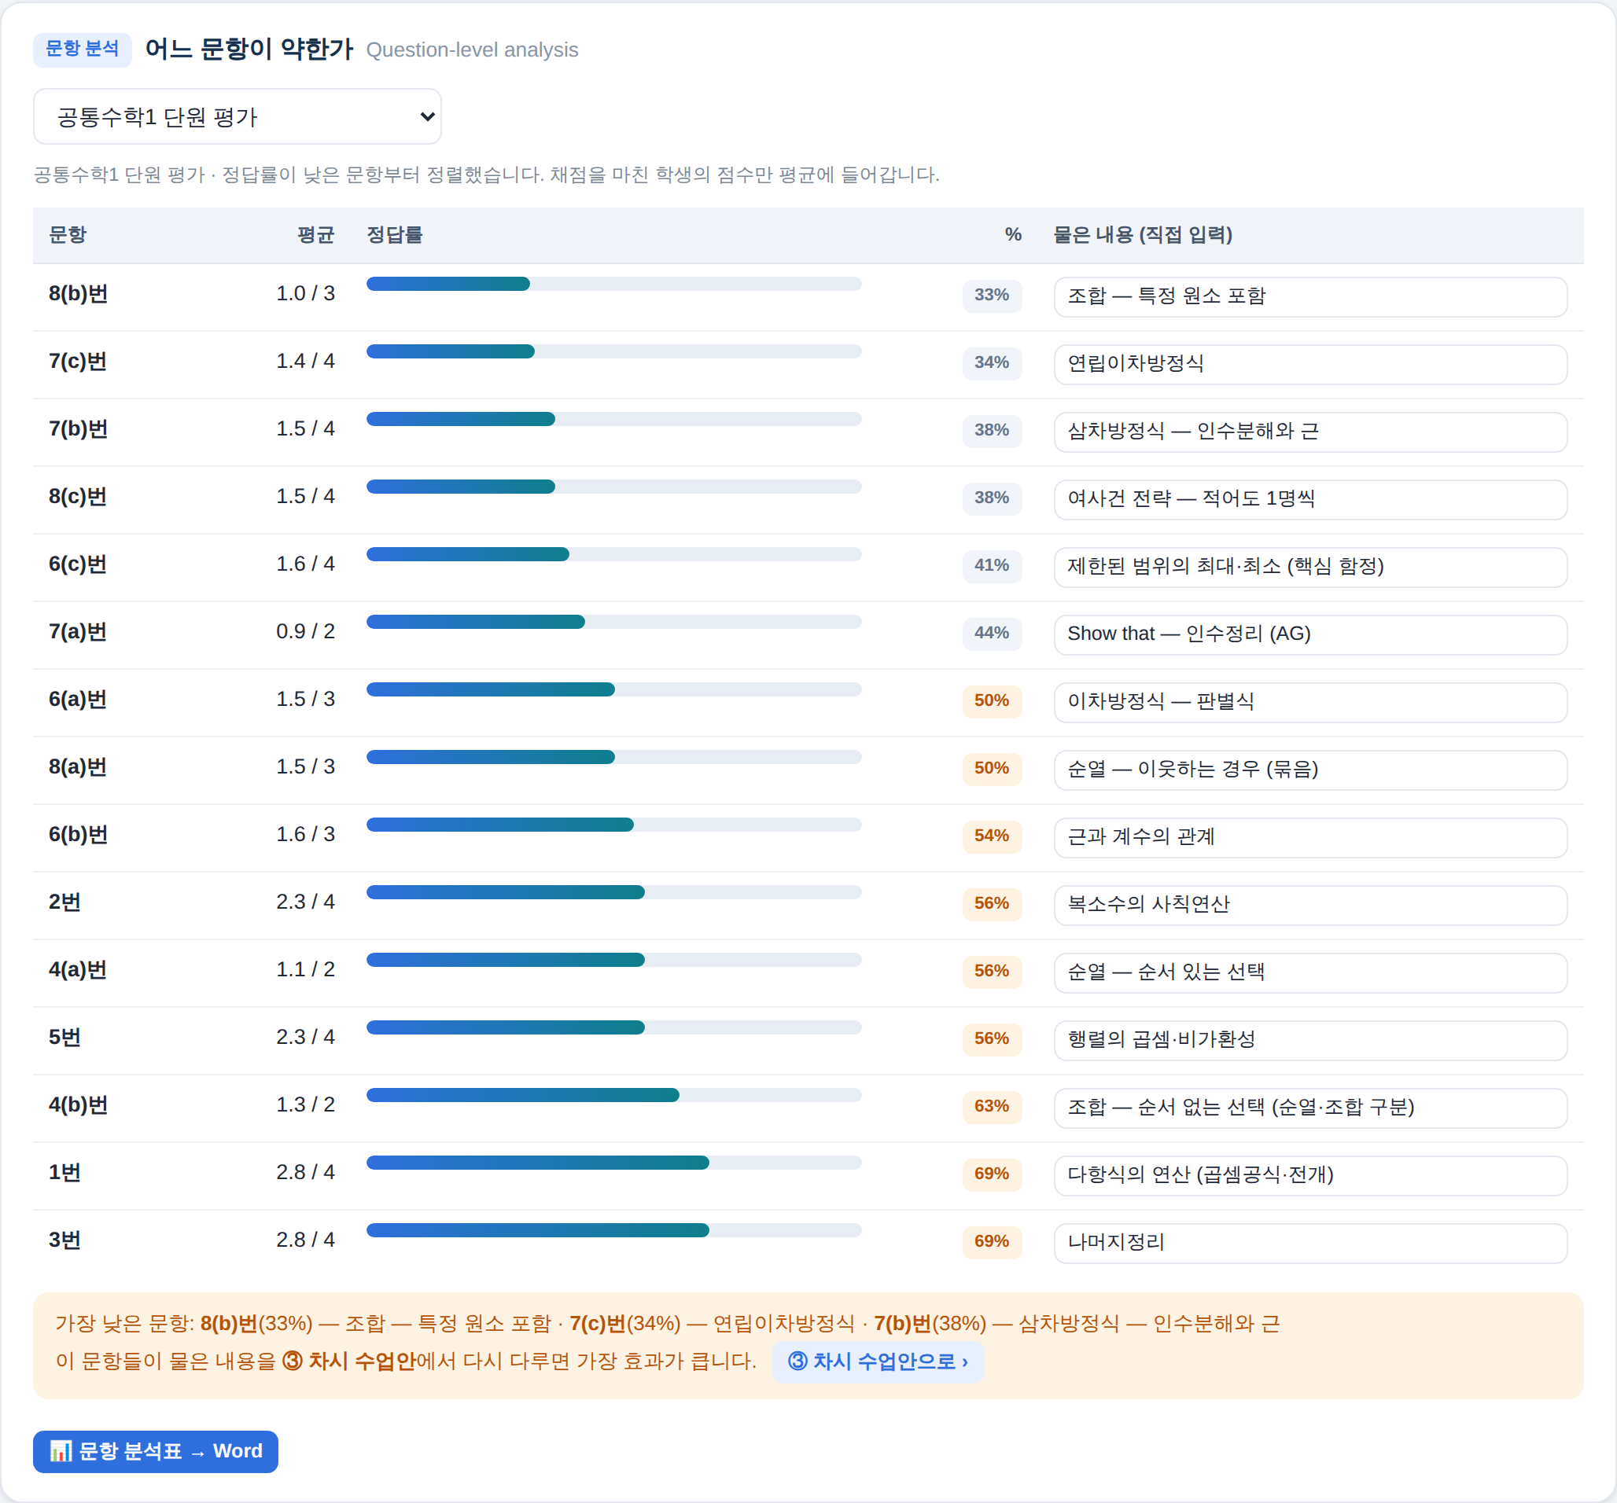Click the 1.3 / 2 average value
Screen dimensions: 1617x1503
pyautogui.click(x=305, y=1104)
